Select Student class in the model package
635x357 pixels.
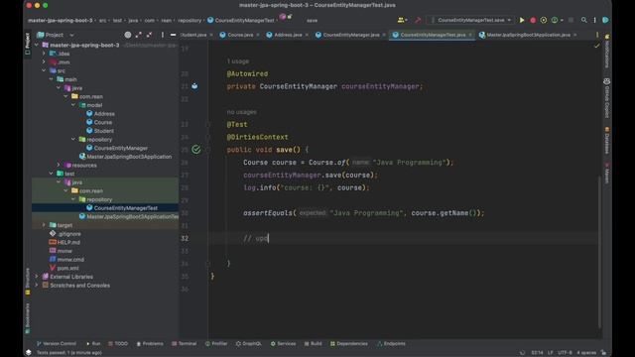click(x=103, y=131)
